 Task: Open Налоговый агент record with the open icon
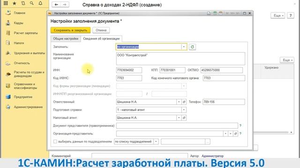184,118
